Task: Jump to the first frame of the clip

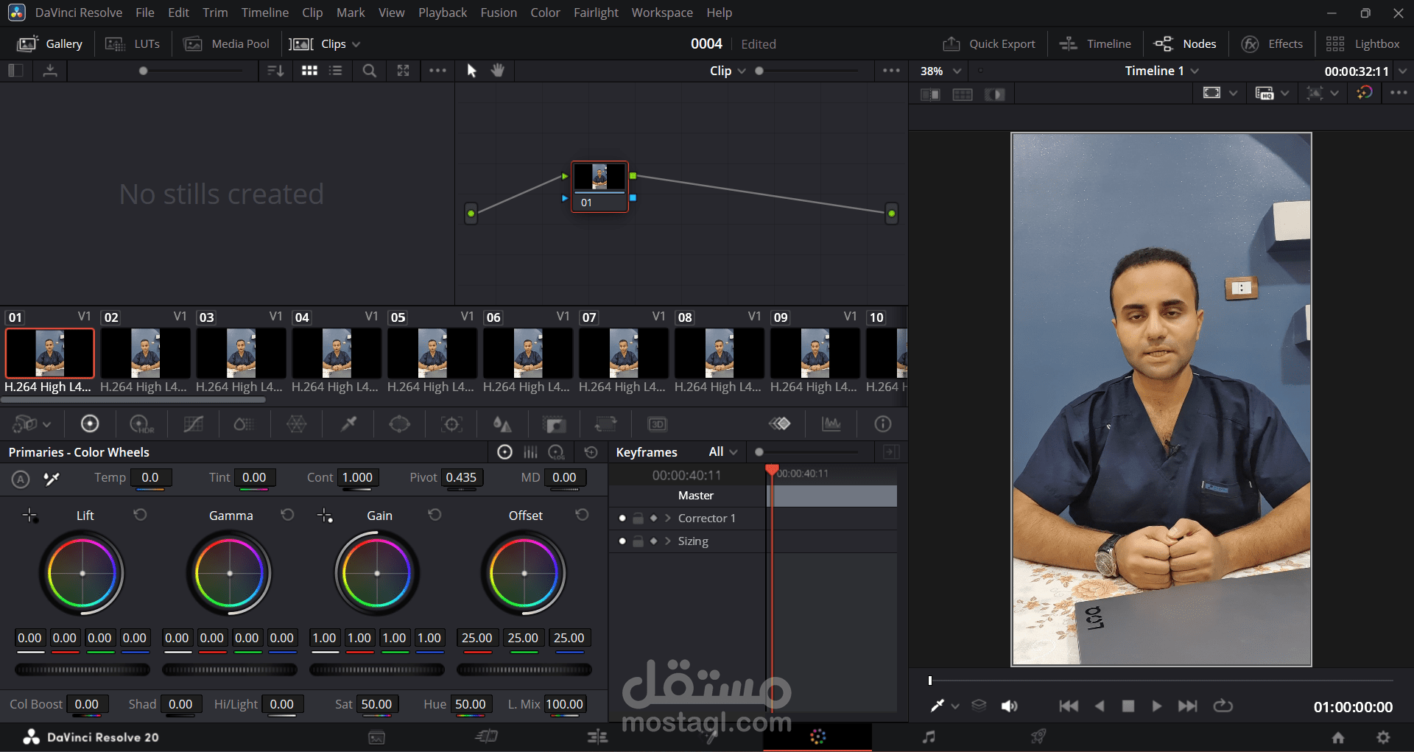Action: pyautogui.click(x=1069, y=706)
